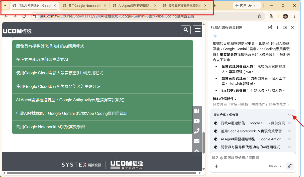The image size is (304, 177).
Task: Click the plus attach button in Gemini
Action: 217,166
